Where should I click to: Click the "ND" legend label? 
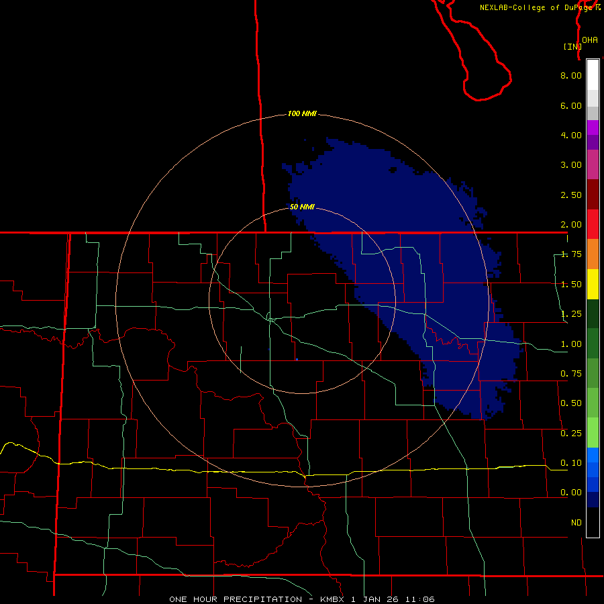click(576, 523)
